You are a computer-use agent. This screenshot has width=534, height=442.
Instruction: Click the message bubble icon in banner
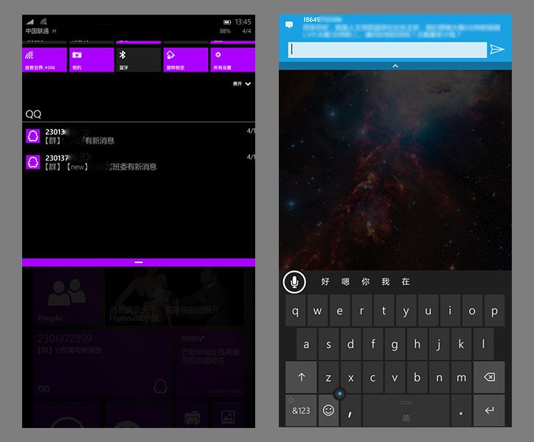point(289,25)
